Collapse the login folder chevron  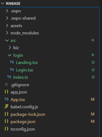pyautogui.click(x=10, y=55)
